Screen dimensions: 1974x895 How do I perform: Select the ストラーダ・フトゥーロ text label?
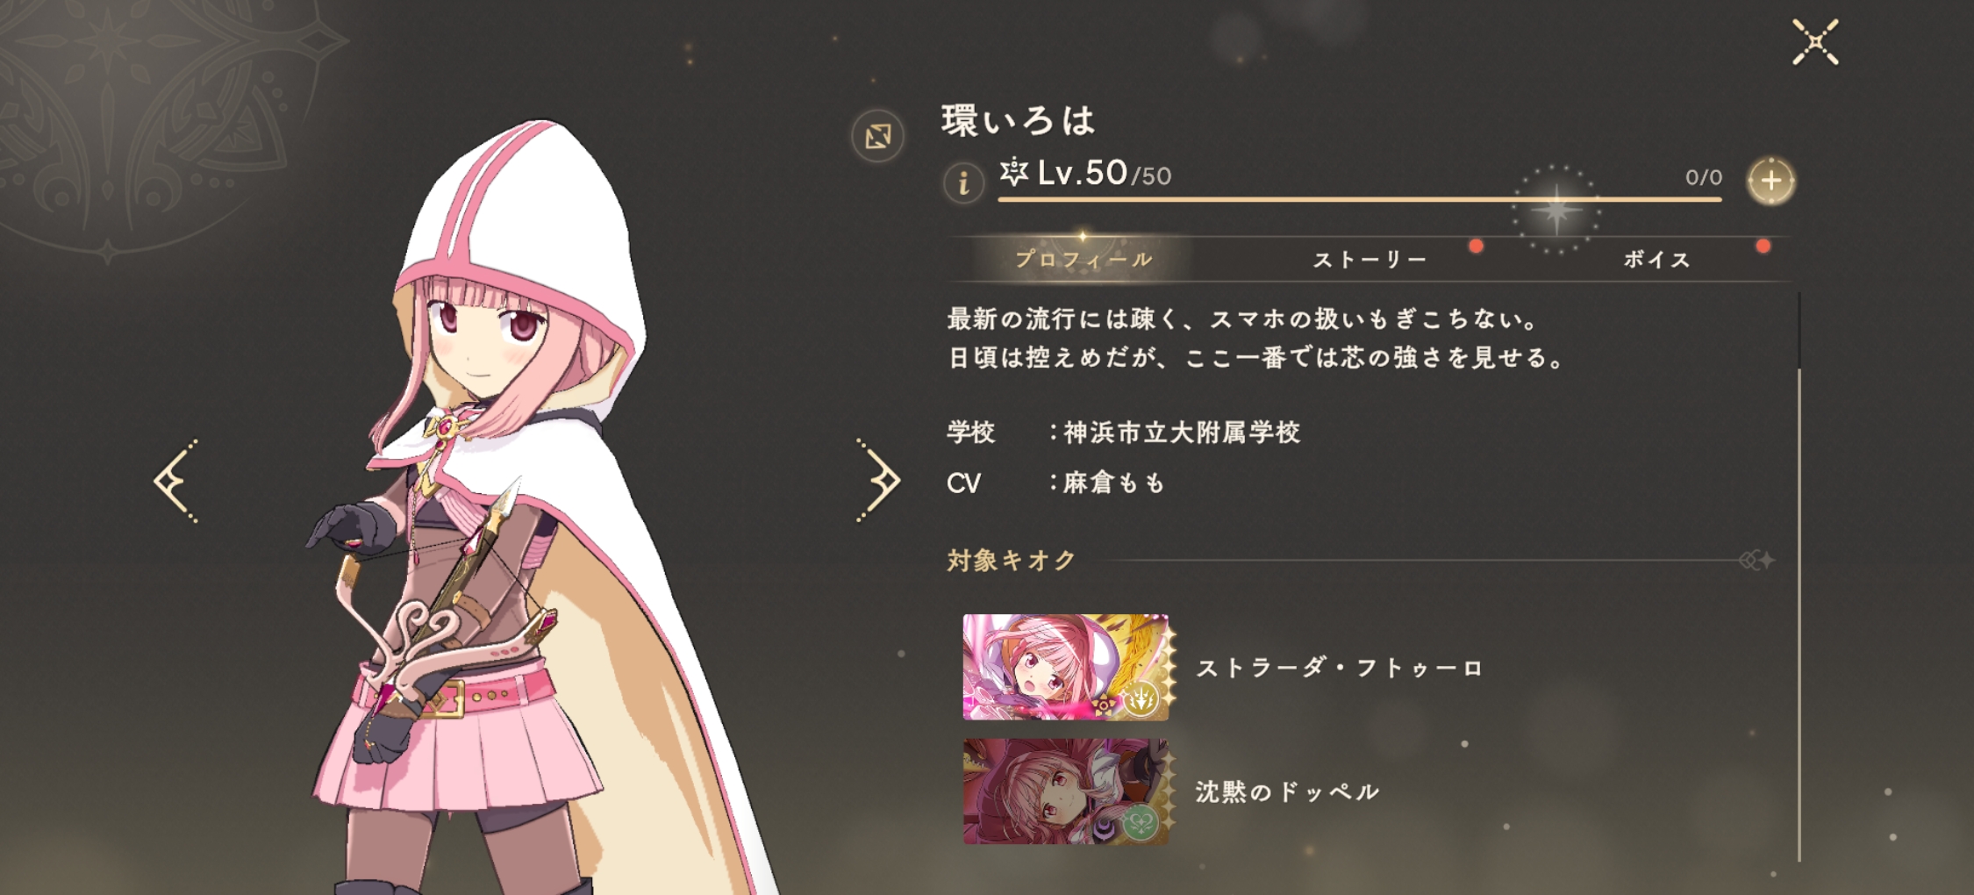(1340, 668)
